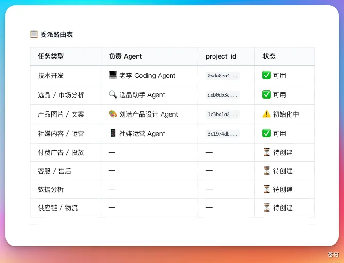
Task: Click the warning icon next to 初始化中
Action: (267, 114)
